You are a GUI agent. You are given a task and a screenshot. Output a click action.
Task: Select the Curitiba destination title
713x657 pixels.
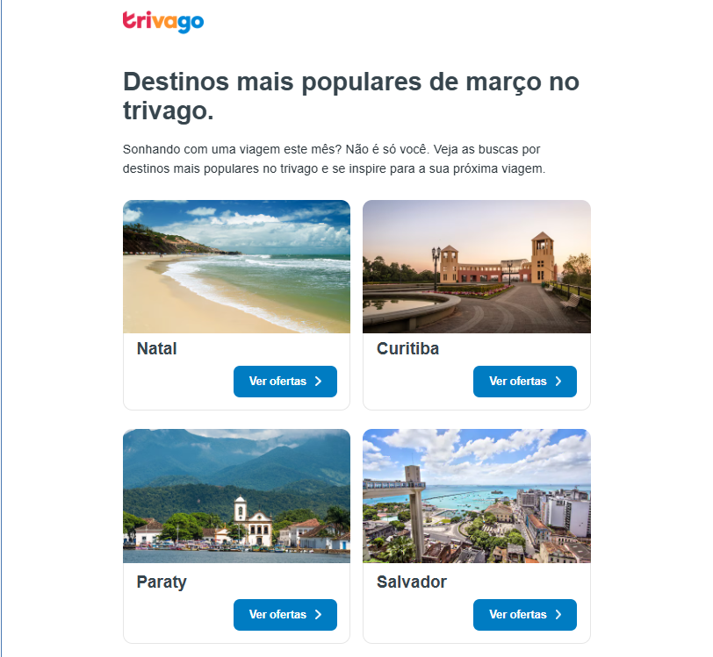coord(408,348)
